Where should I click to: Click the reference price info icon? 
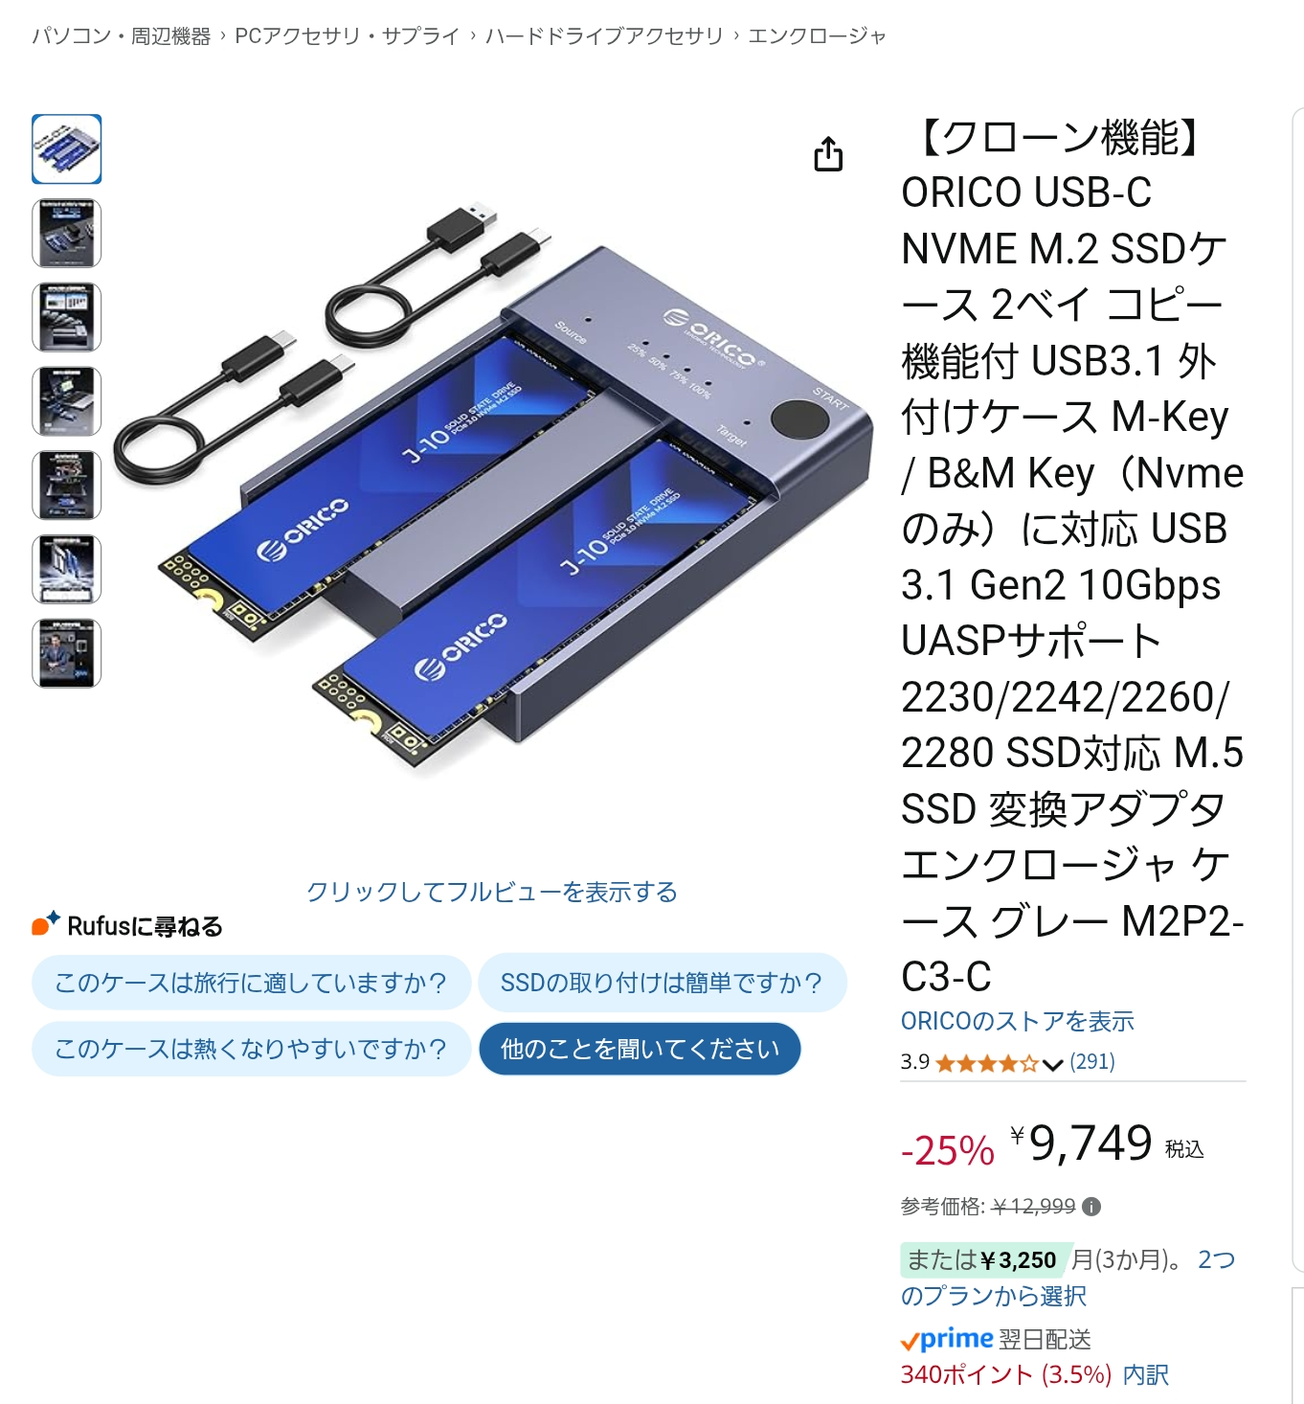click(1091, 1207)
